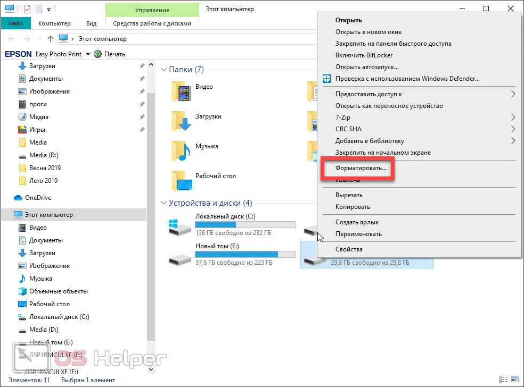Open the Downloads folder icon with blue arrow

182,122
